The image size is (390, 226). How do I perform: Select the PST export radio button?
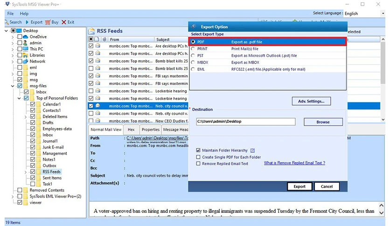(x=193, y=56)
